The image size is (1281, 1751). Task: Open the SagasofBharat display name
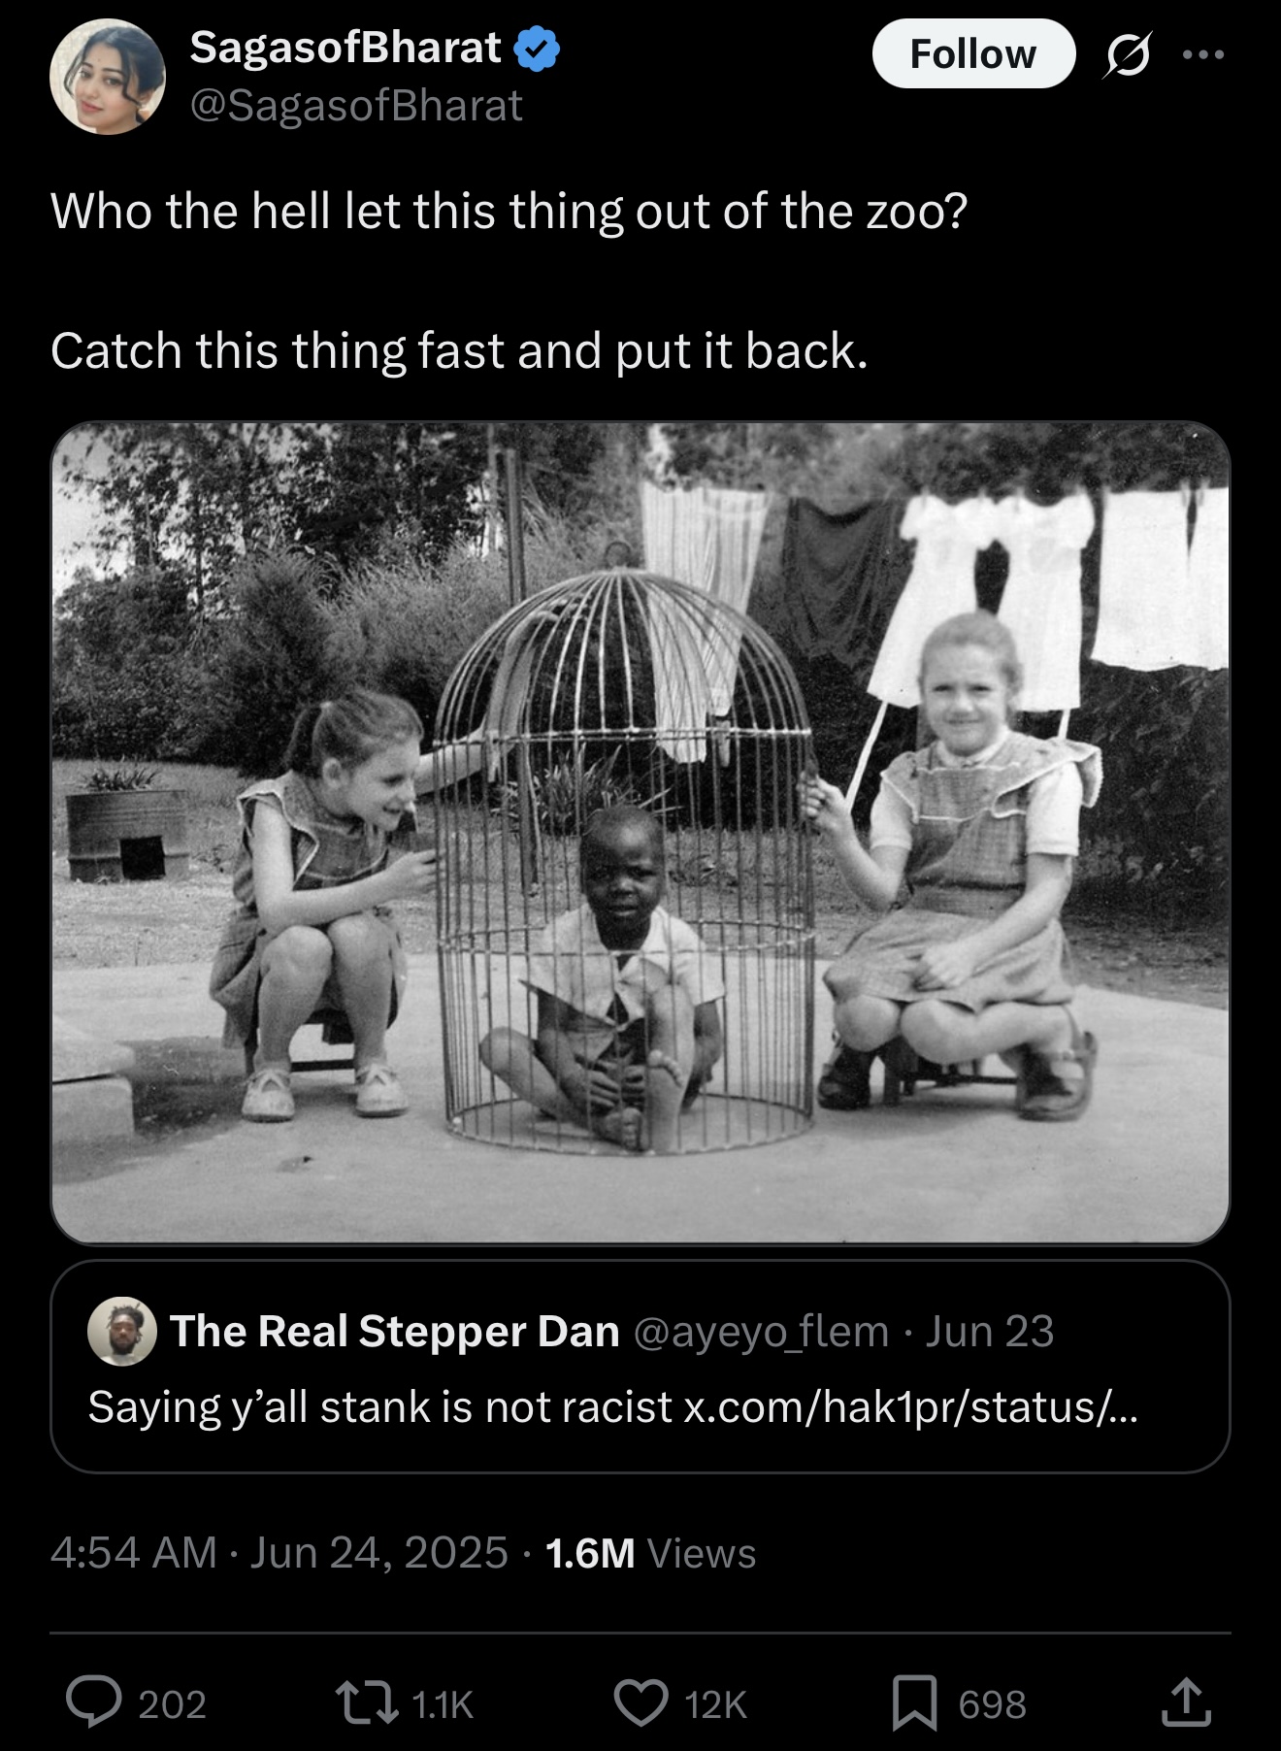[345, 48]
